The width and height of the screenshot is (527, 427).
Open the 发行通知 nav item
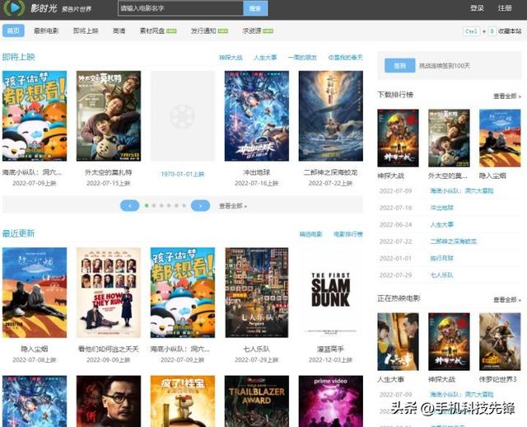tap(203, 30)
